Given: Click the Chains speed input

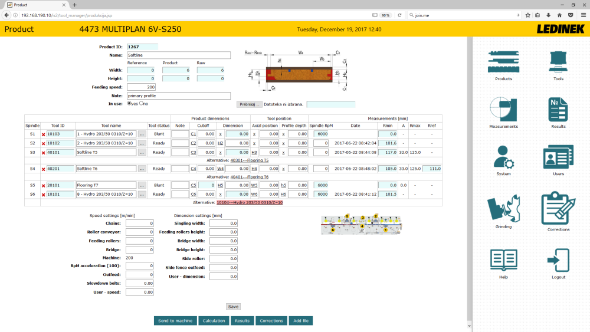Looking at the screenshot, I should tap(140, 223).
